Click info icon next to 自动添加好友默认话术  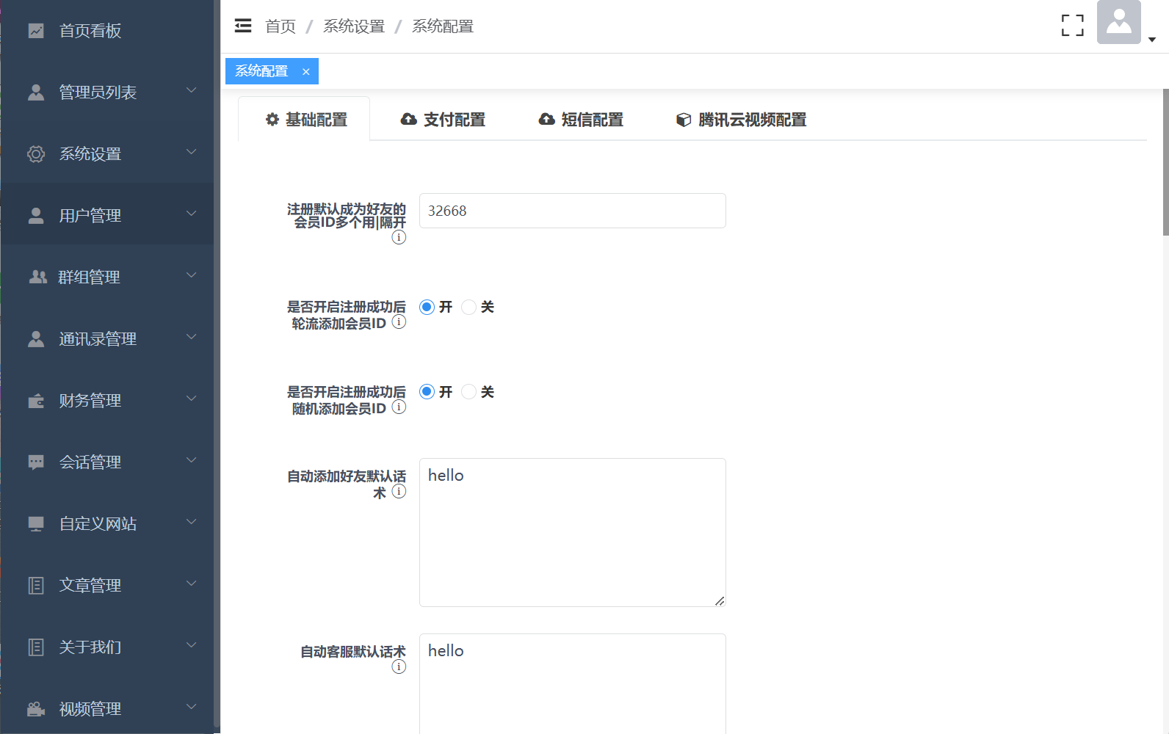coord(399,492)
